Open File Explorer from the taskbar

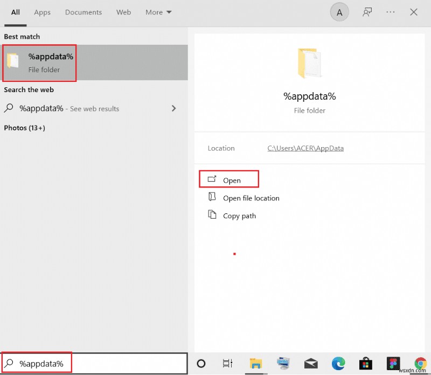pos(255,364)
